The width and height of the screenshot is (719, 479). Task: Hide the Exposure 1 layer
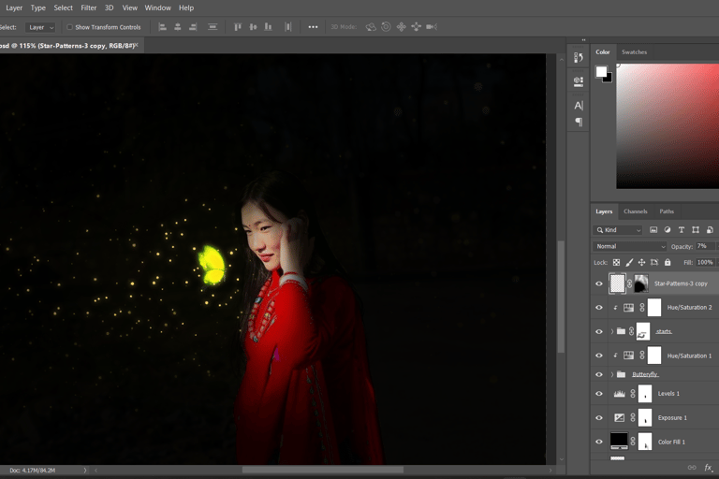click(x=599, y=417)
